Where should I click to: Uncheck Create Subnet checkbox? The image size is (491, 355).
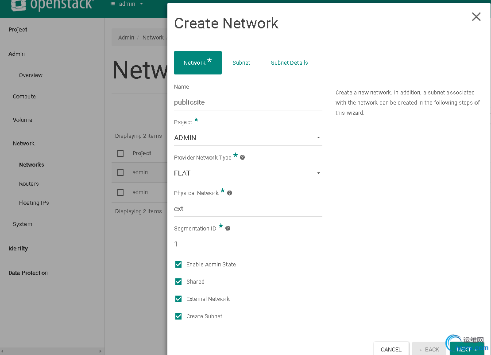[178, 316]
